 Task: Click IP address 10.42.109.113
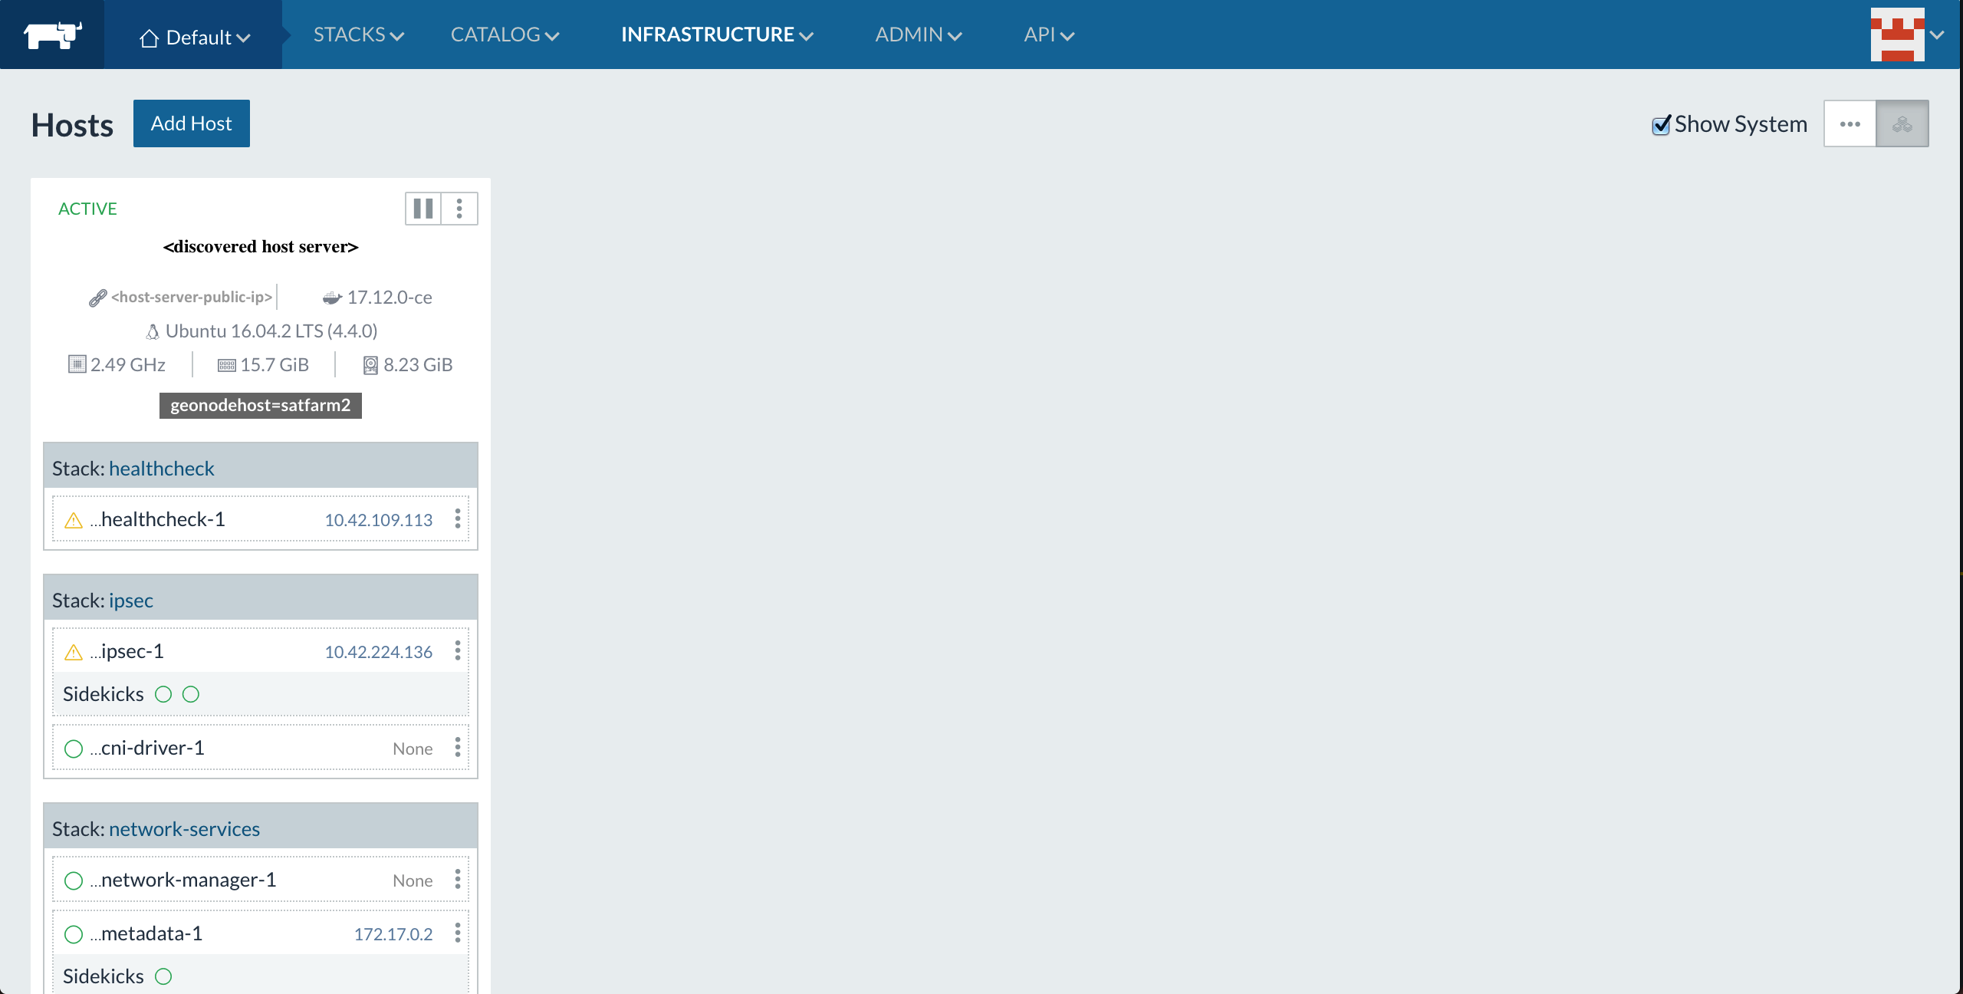(379, 520)
